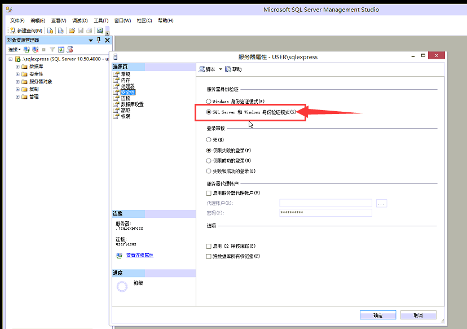467x329 pixels.
Task: Click the last icon before the toolbar overflow arrow
Action: coord(100,30)
